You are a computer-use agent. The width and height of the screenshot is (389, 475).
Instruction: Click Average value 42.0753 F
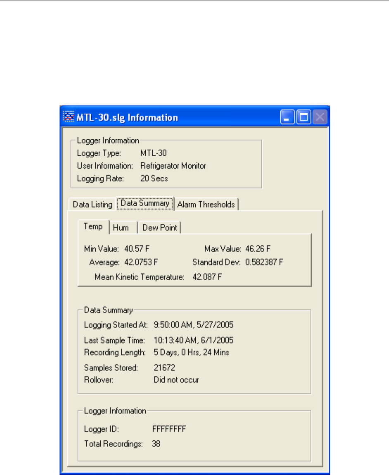[141, 262]
